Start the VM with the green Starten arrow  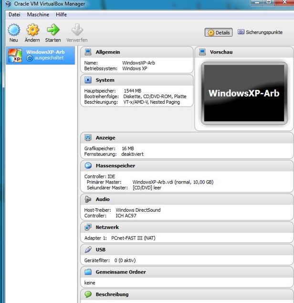click(x=53, y=30)
